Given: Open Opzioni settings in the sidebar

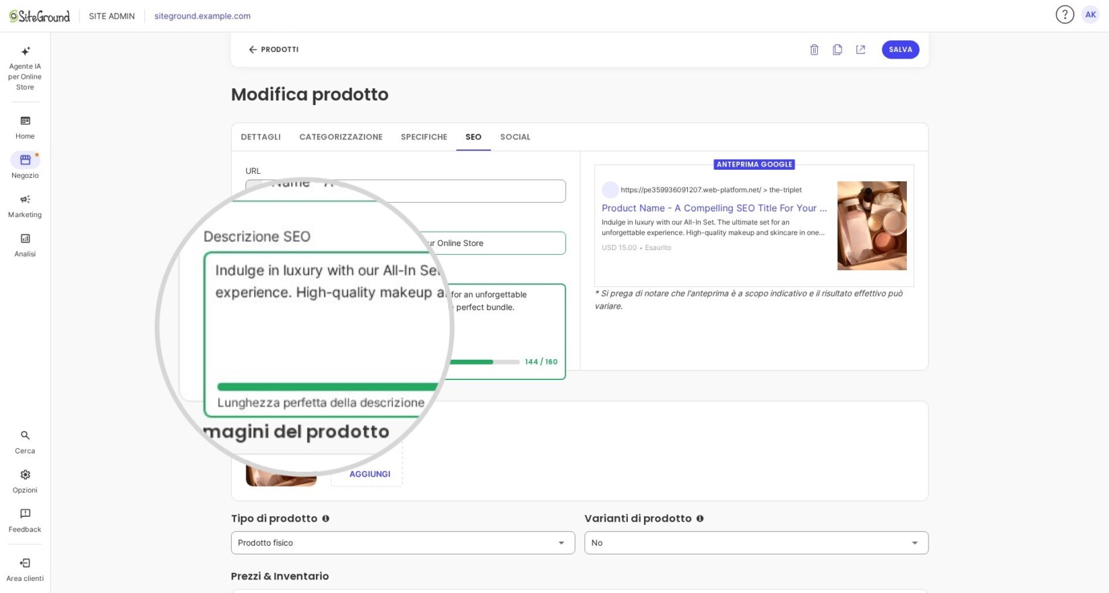Looking at the screenshot, I should [x=25, y=481].
